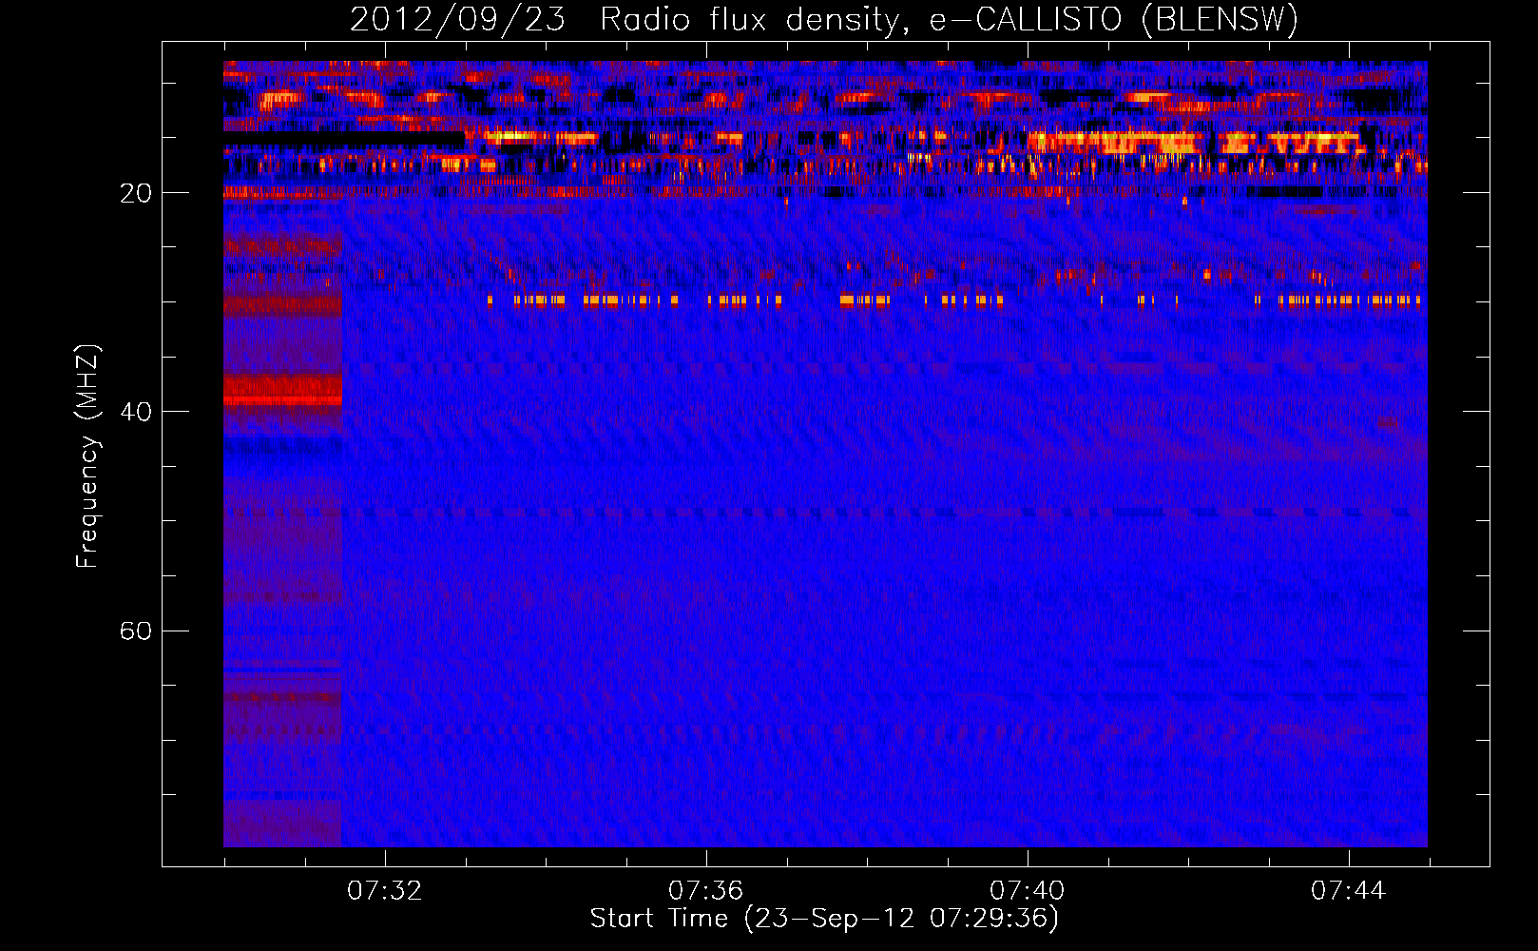
Task: Click the plot title '2012/09/23 Radio flux density'
Action: click(824, 19)
